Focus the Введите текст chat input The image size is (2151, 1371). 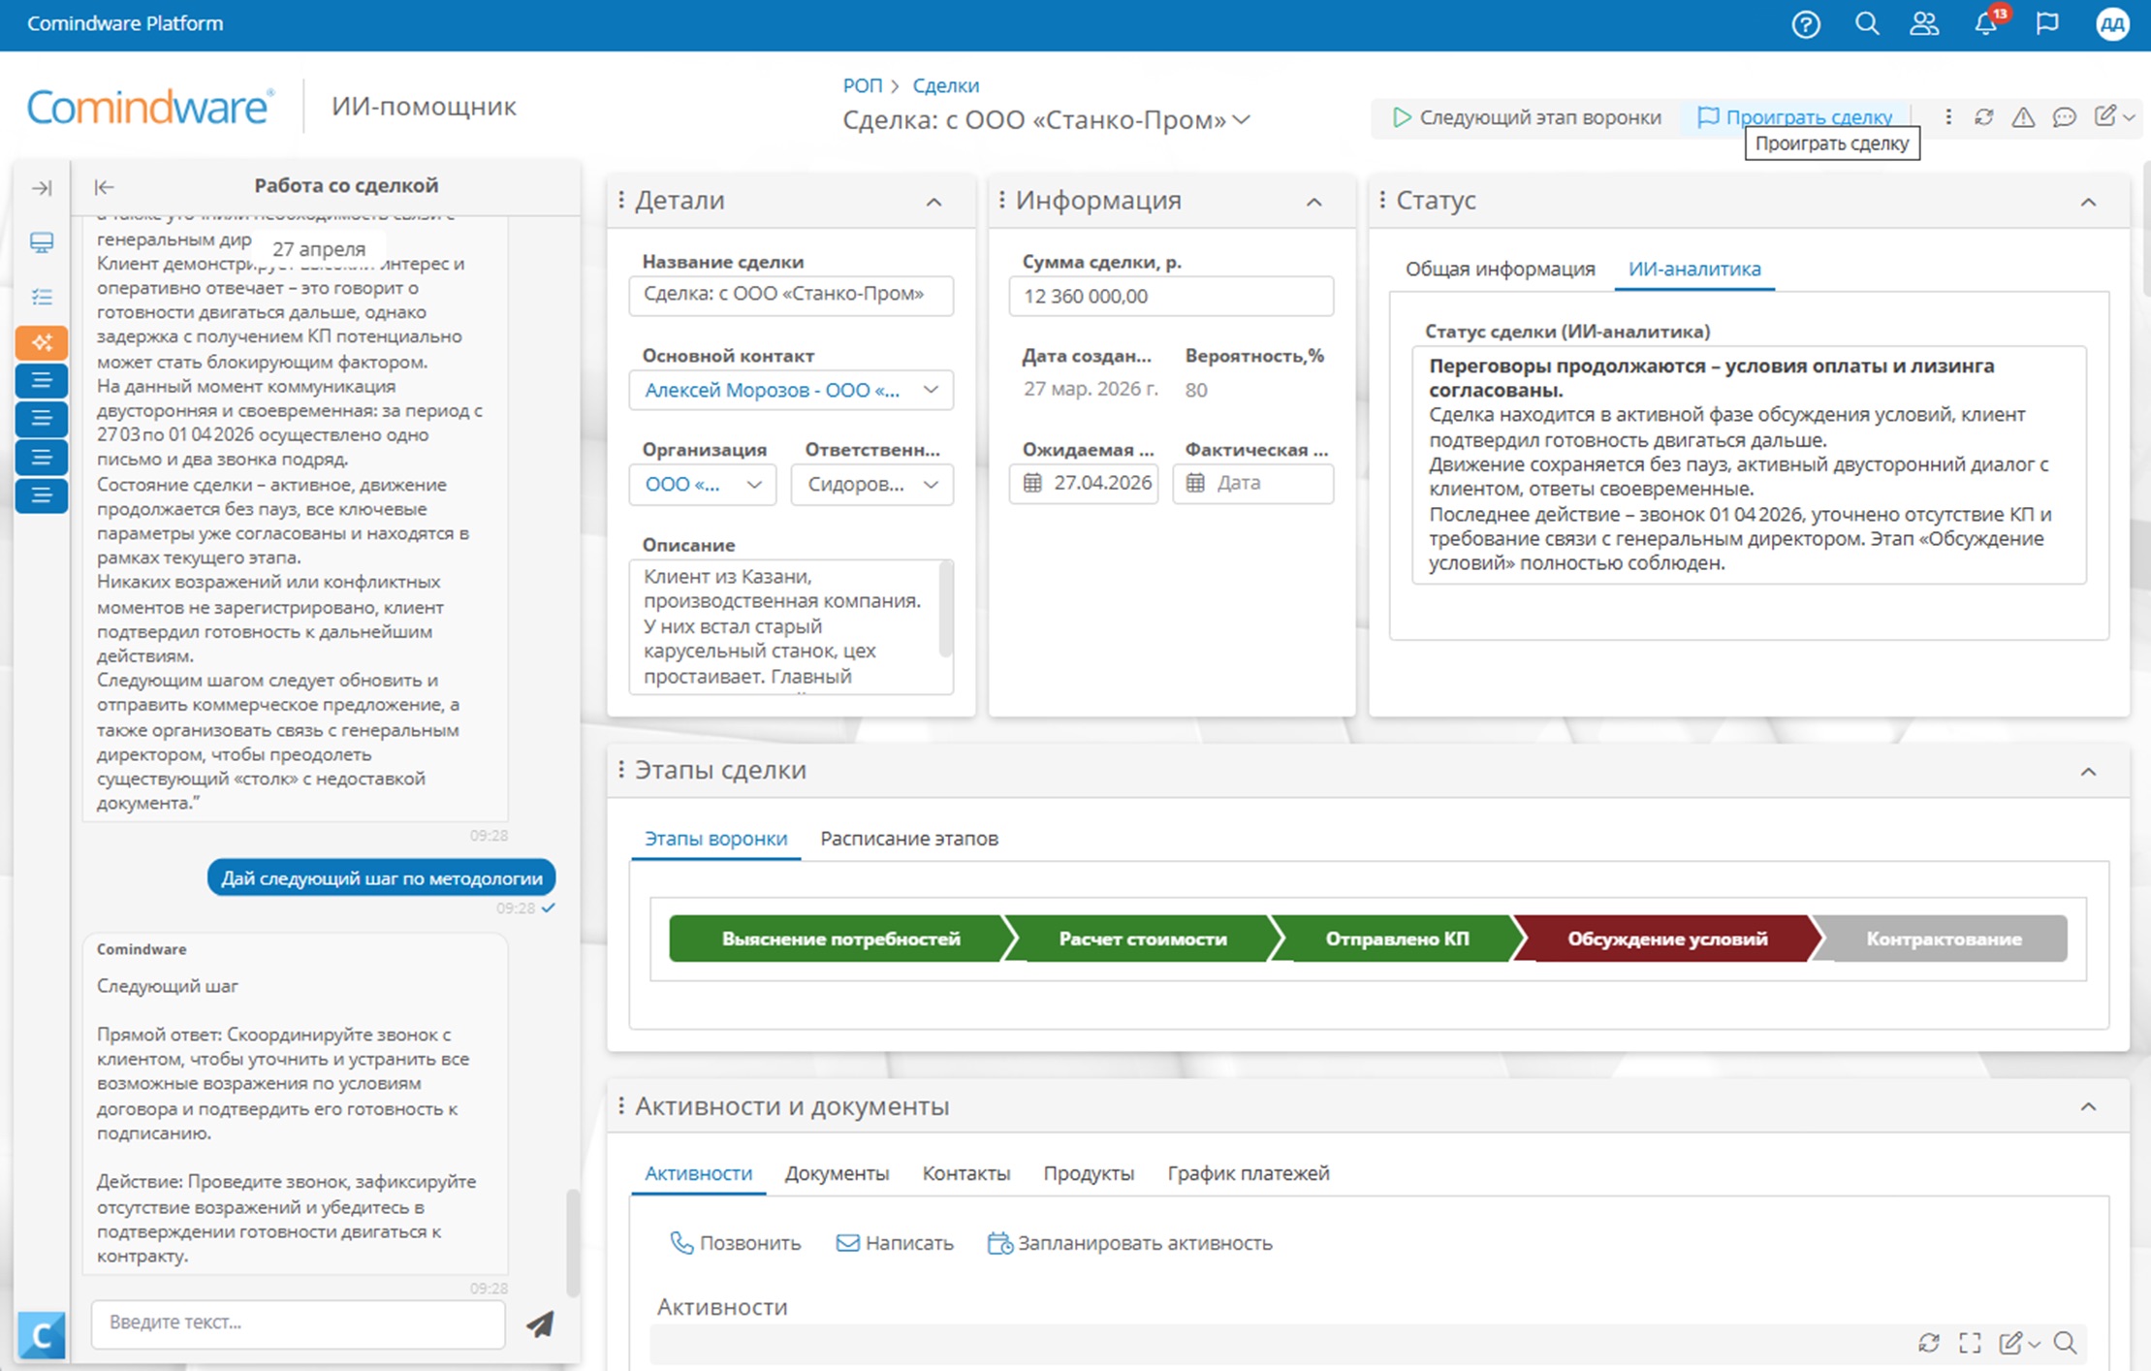coord(298,1323)
